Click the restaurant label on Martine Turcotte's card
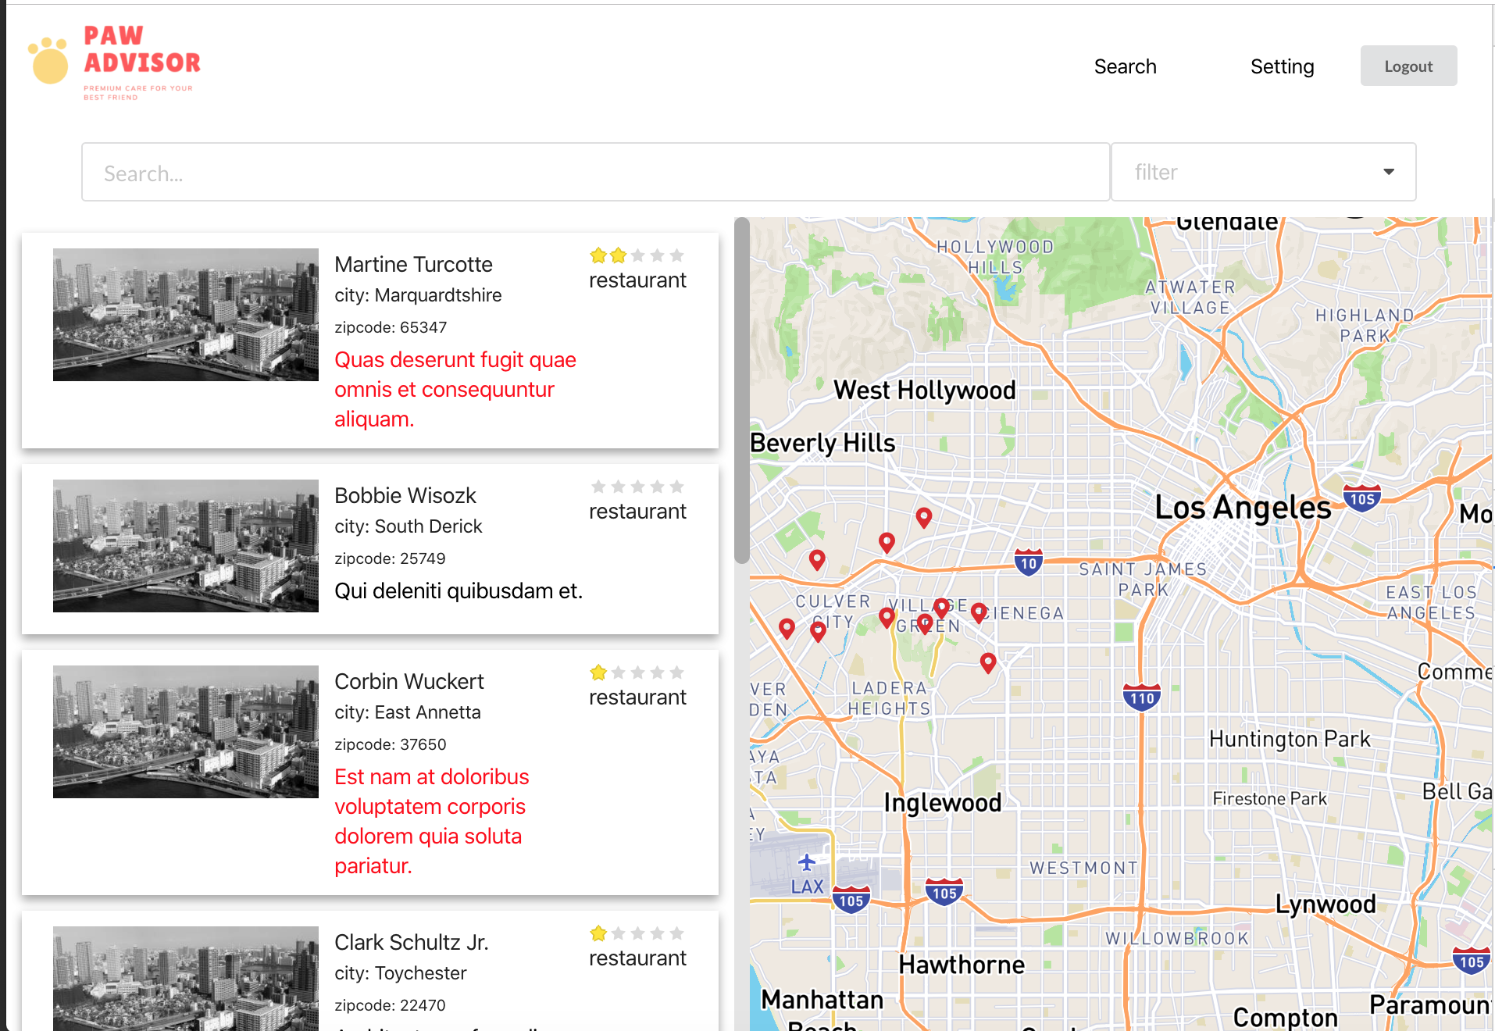1495x1031 pixels. pyautogui.click(x=637, y=280)
